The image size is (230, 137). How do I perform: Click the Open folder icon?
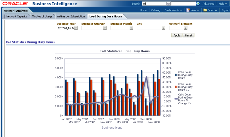(205, 10)
